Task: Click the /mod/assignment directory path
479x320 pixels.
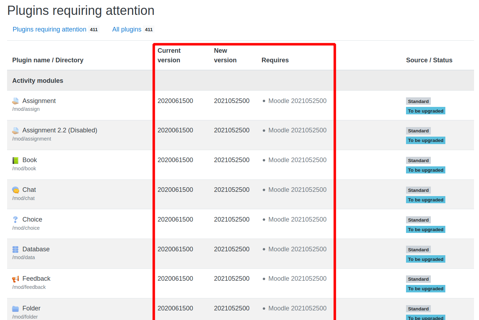Action: 32,139
